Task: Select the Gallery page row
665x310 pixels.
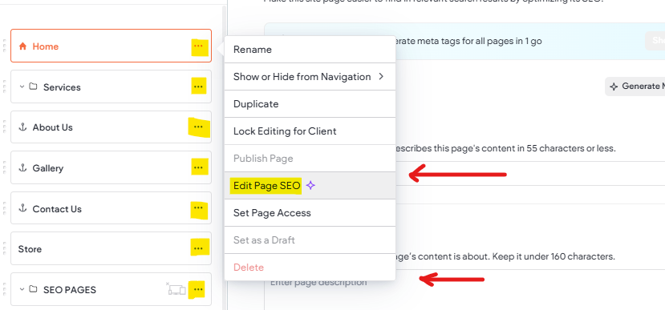Action: [x=112, y=167]
